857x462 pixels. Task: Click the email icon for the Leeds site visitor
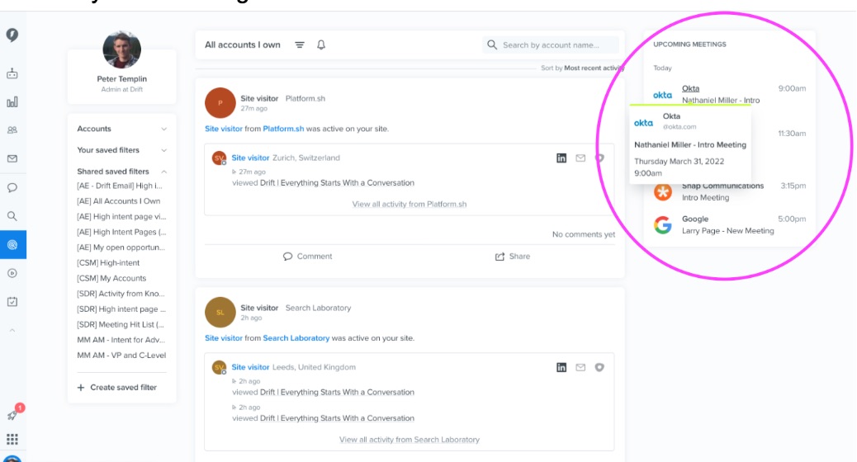pyautogui.click(x=580, y=367)
